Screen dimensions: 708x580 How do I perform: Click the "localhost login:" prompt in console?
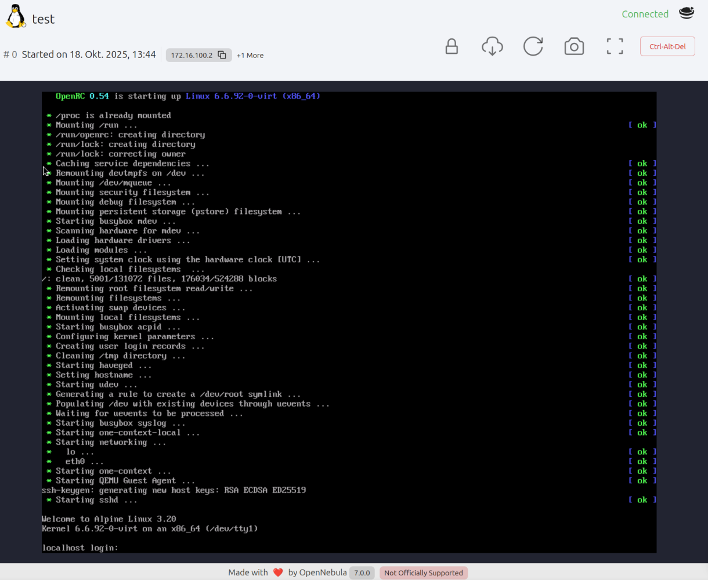80,548
